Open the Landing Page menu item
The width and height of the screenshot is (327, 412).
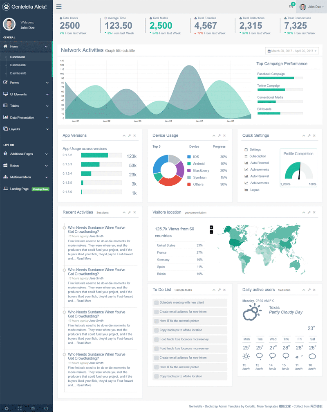(19, 189)
